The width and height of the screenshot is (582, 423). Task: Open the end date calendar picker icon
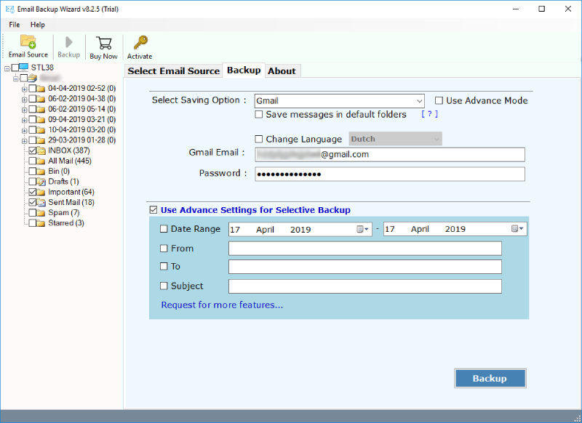(x=516, y=229)
